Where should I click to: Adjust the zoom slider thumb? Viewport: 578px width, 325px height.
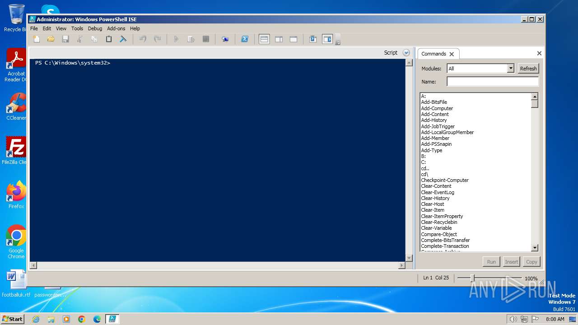[472, 278]
